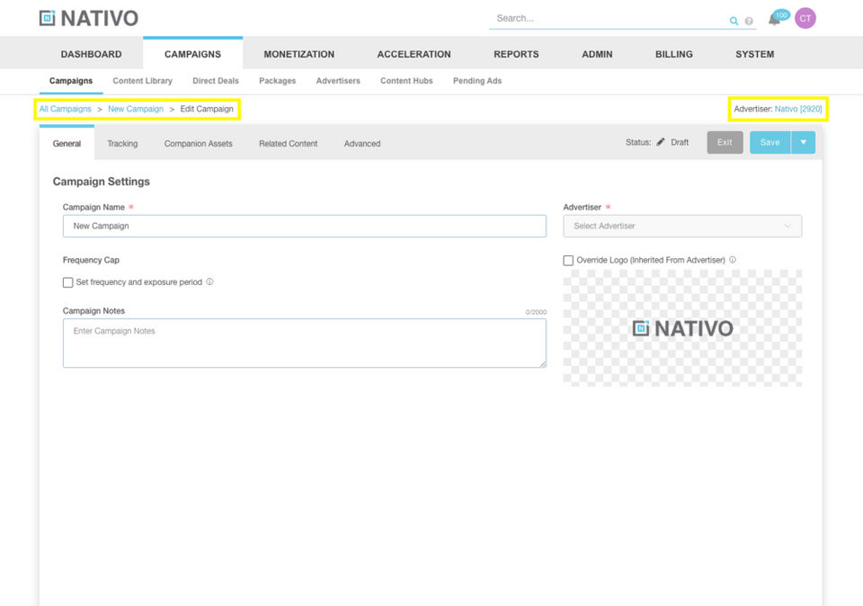The height and width of the screenshot is (606, 863).
Task: Enable Set frequency and exposure period
Action: click(x=67, y=282)
